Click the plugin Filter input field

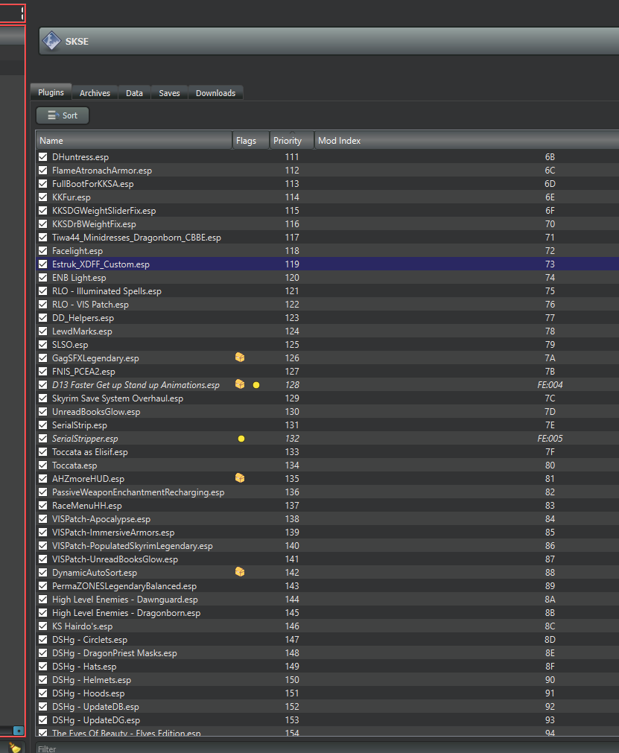pos(328,749)
